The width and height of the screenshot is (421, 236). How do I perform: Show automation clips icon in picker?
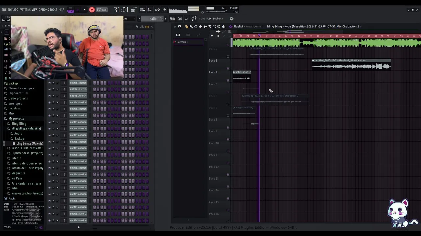[198, 35]
